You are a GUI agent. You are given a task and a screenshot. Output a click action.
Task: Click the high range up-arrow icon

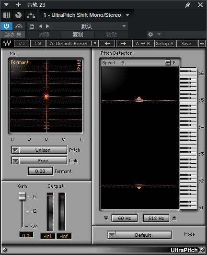click(x=174, y=218)
